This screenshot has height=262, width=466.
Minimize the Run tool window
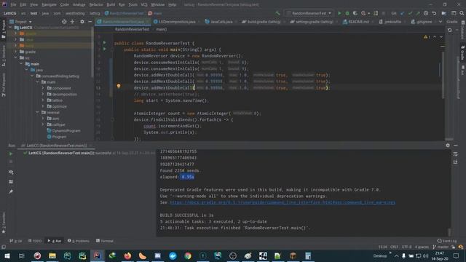[x=456, y=146]
